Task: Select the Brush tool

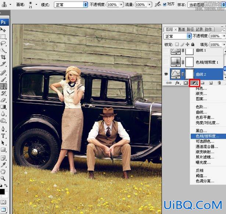Action: (3, 79)
